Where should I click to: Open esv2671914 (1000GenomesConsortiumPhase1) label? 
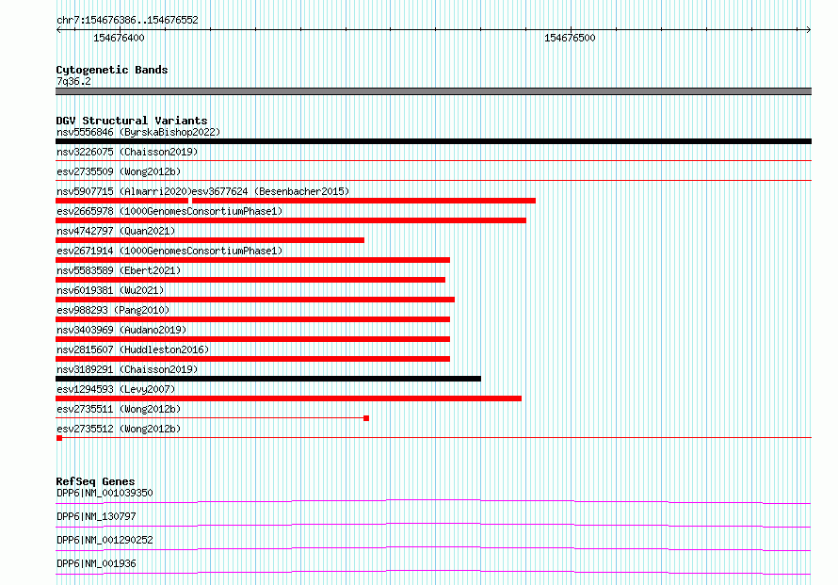click(169, 251)
